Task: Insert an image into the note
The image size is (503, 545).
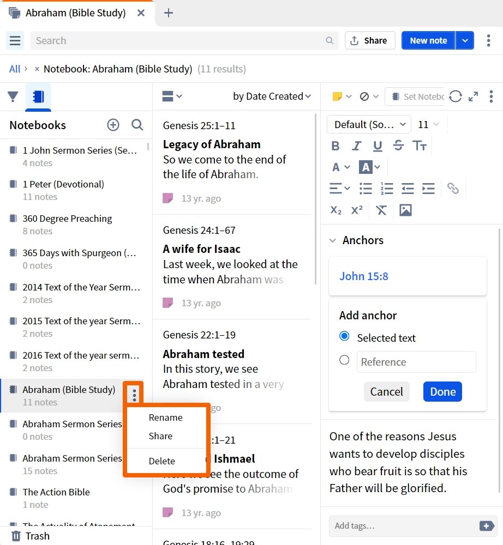Action: [x=405, y=210]
